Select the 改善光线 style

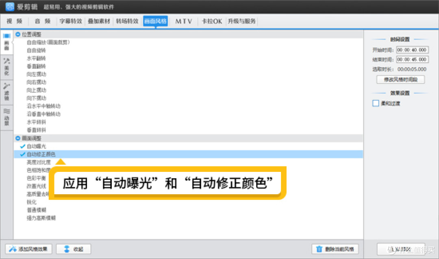tap(37, 186)
